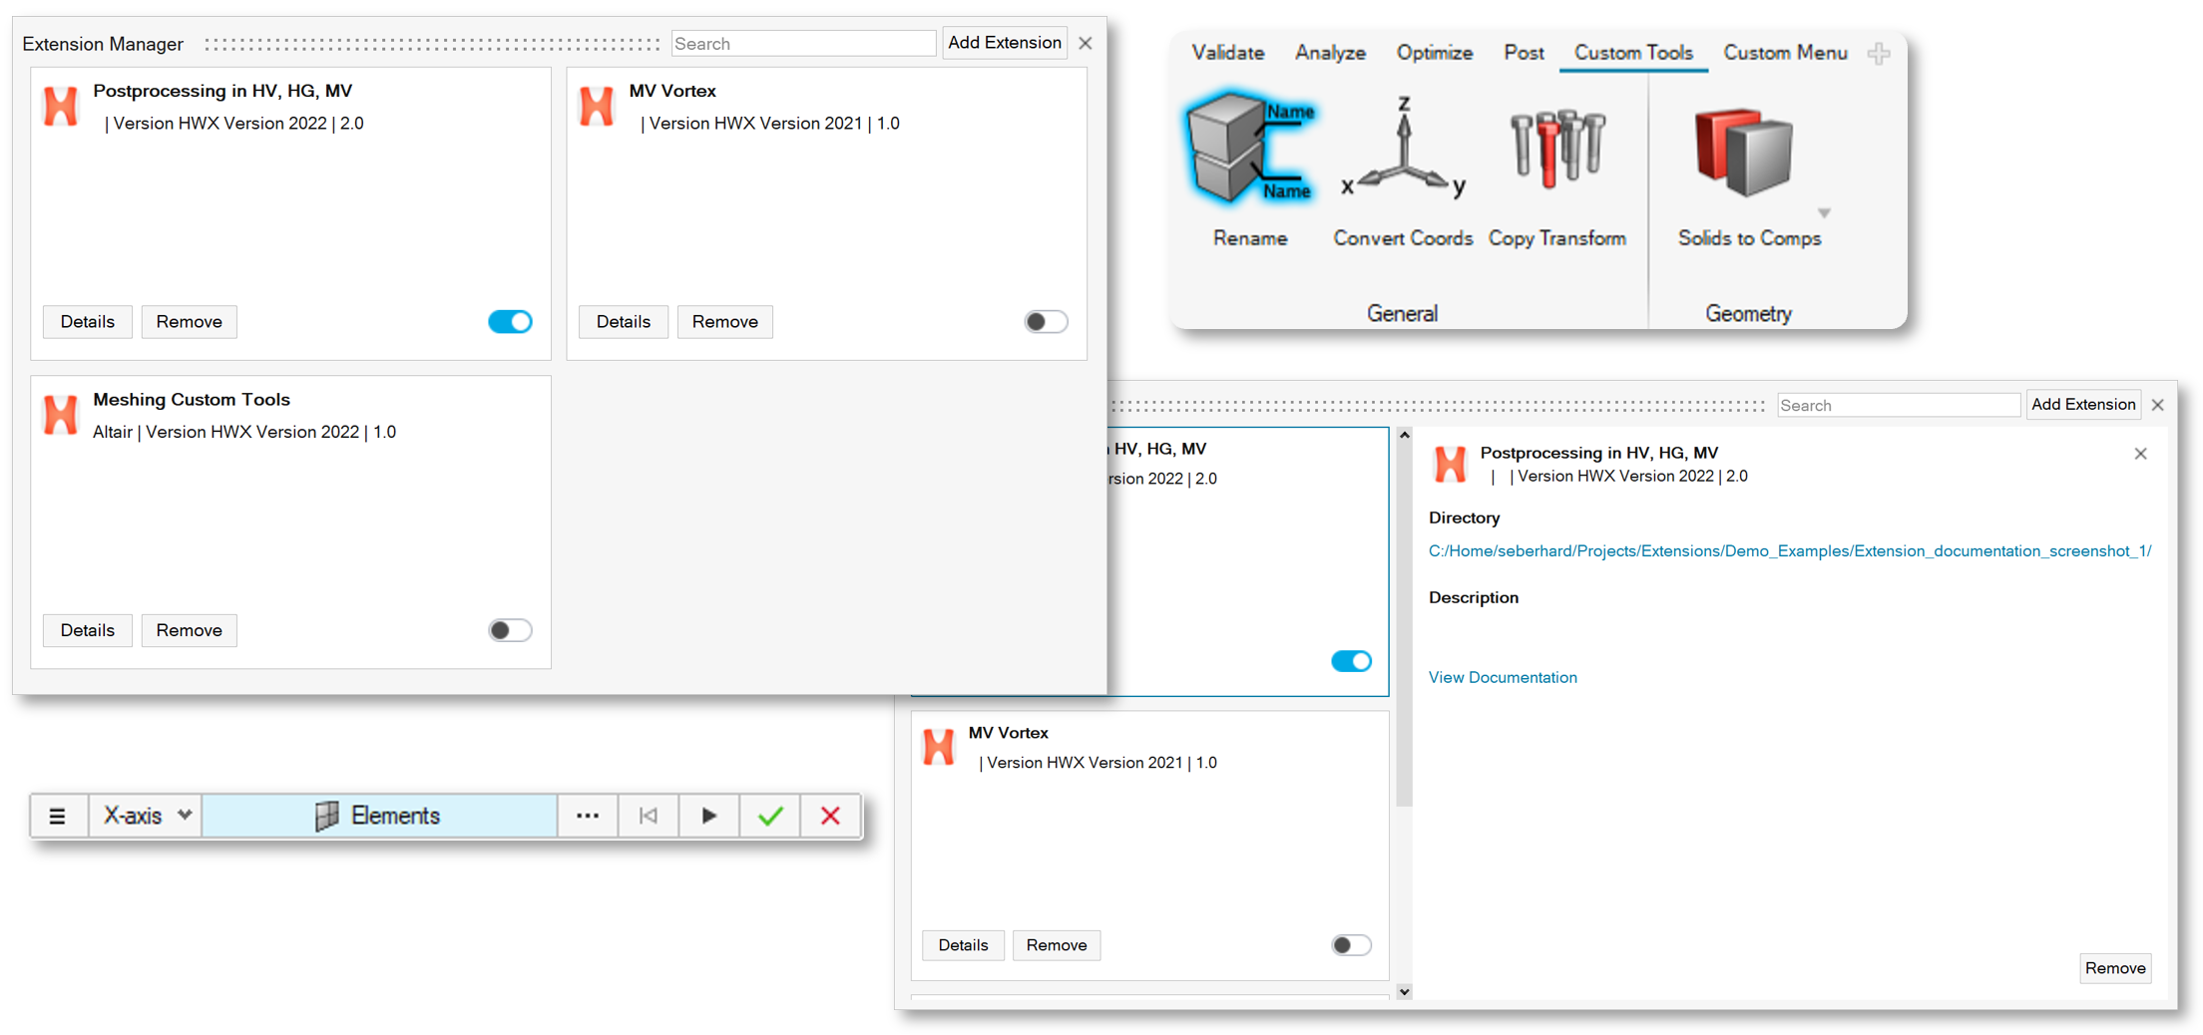Open Details for MV Vortex, left manager

(624, 322)
